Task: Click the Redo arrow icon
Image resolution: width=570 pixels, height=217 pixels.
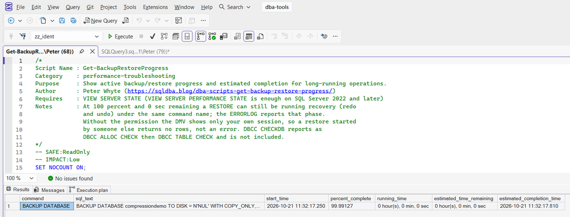Action: [x=157, y=20]
